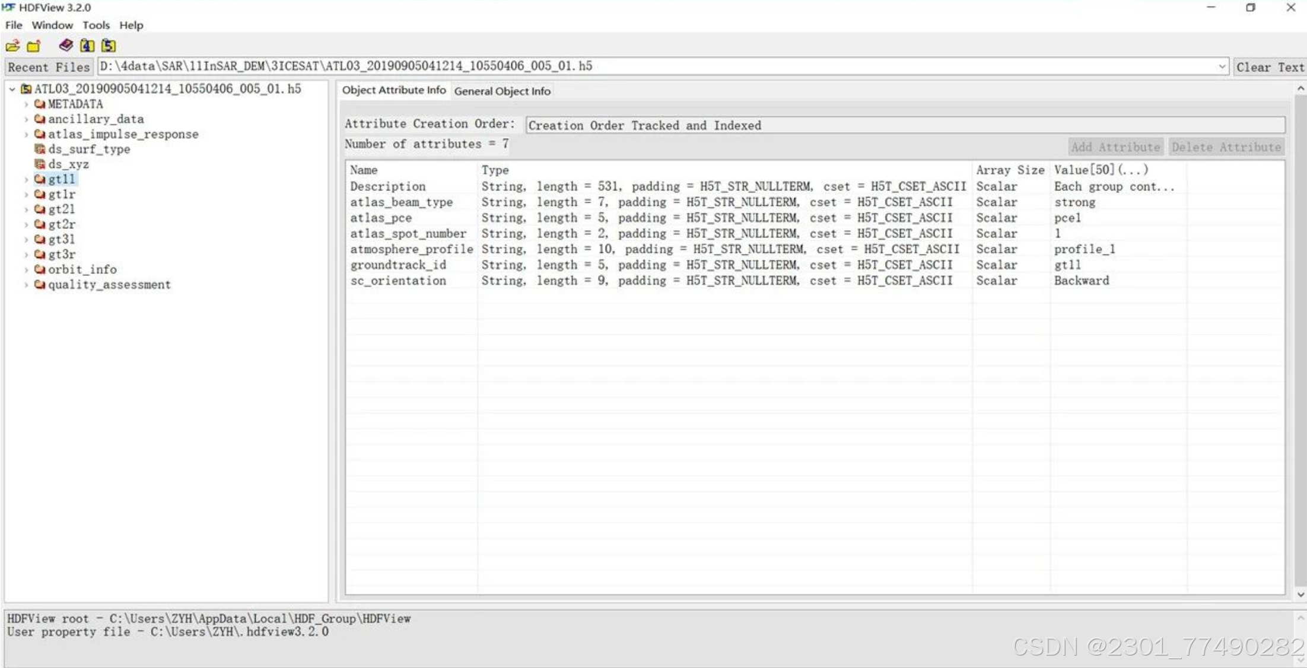Open the Window menu
Image resolution: width=1307 pixels, height=668 pixels.
pos(52,25)
